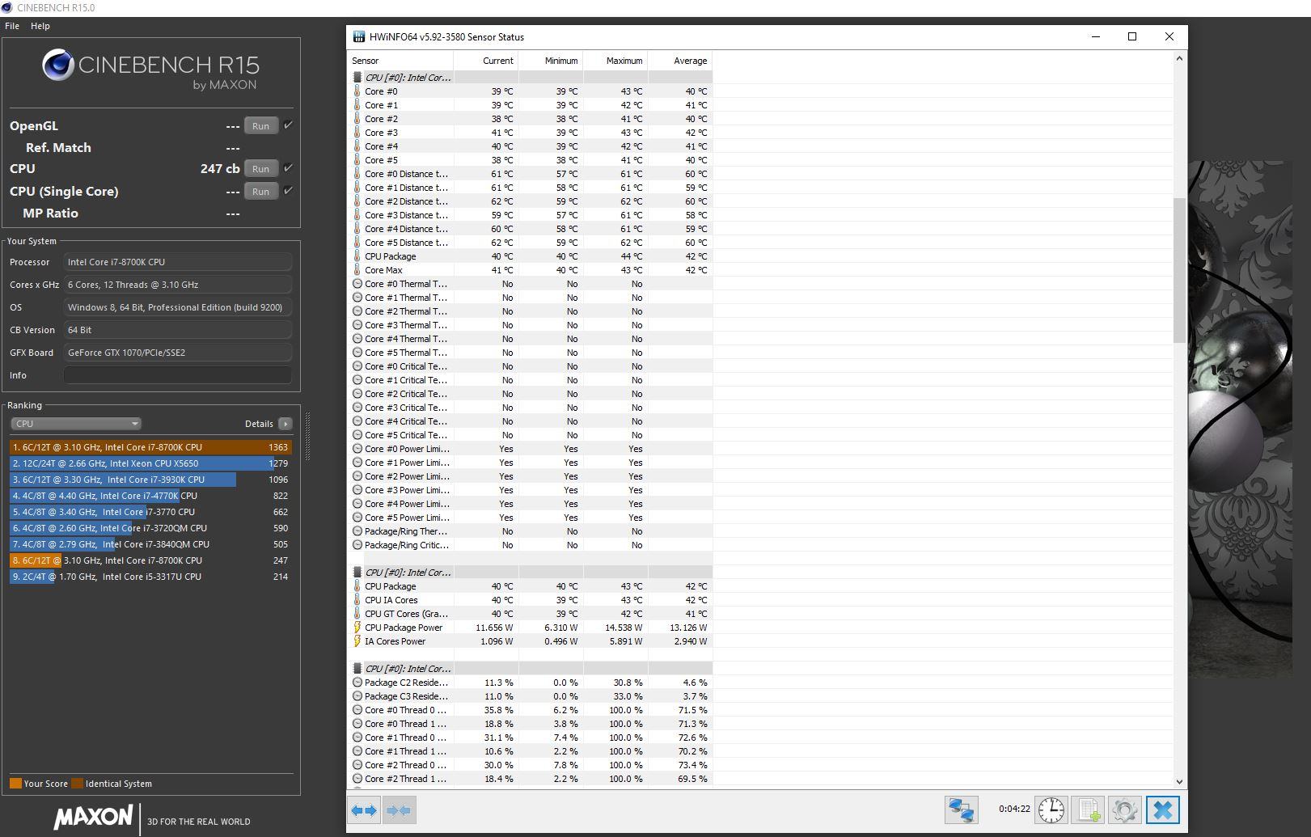
Task: Select the Core #5 Distance sensor row
Action: pyautogui.click(x=531, y=243)
